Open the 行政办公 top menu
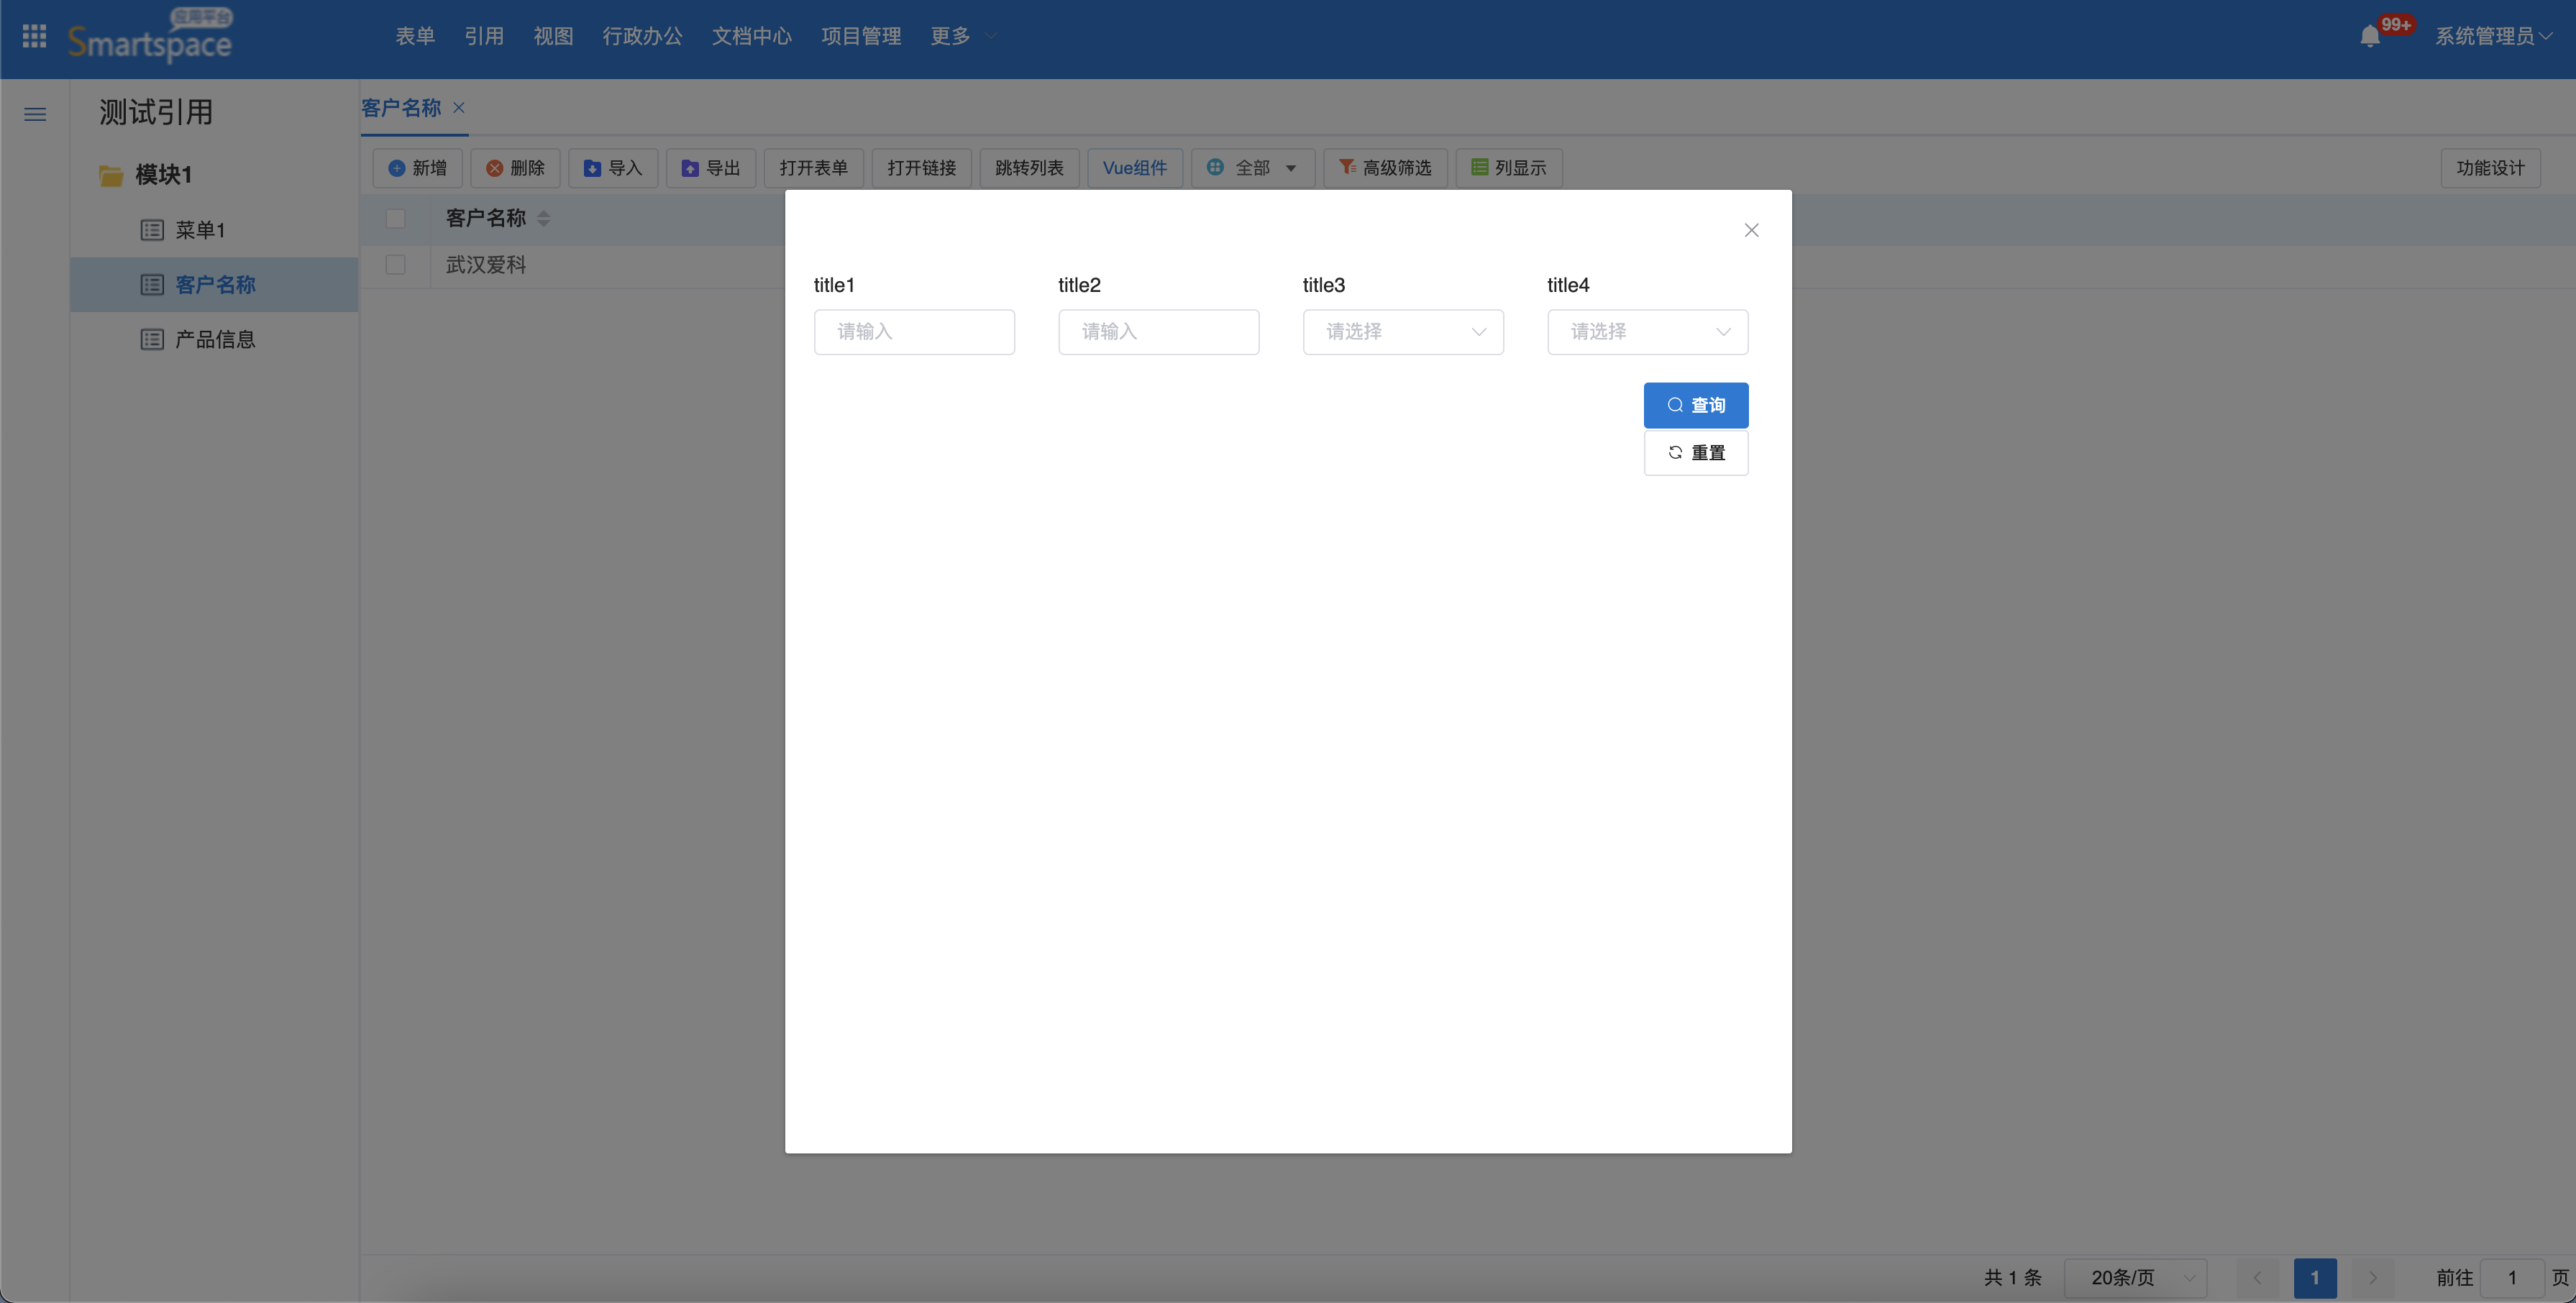 pyautogui.click(x=642, y=36)
